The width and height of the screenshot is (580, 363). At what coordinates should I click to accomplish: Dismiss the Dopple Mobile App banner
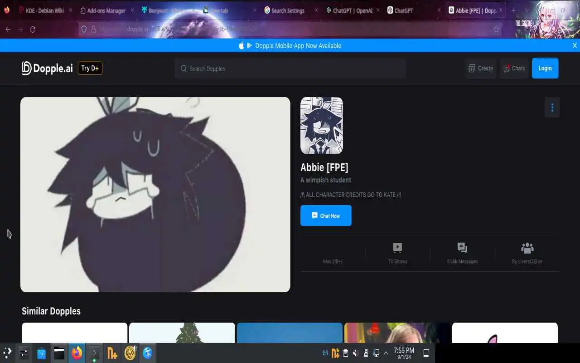(575, 45)
